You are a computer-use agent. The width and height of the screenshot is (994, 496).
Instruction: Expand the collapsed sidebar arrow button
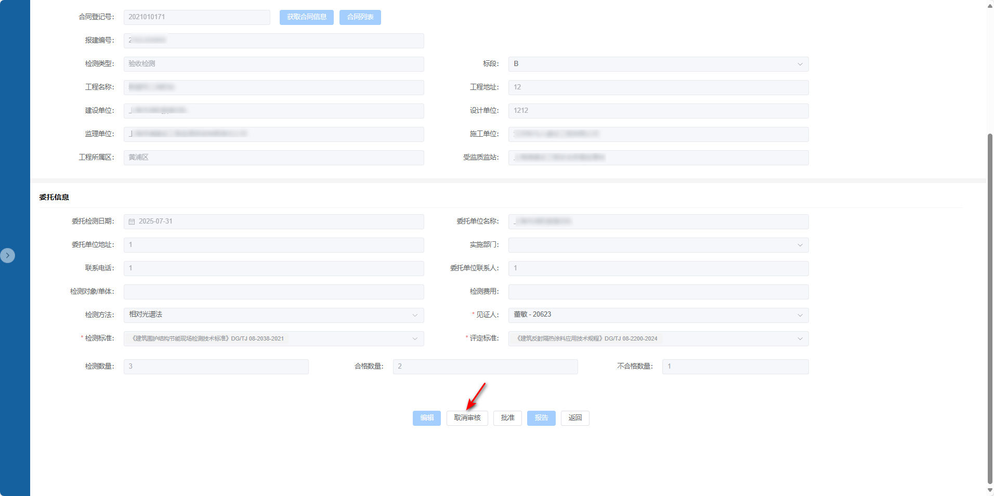click(x=7, y=255)
